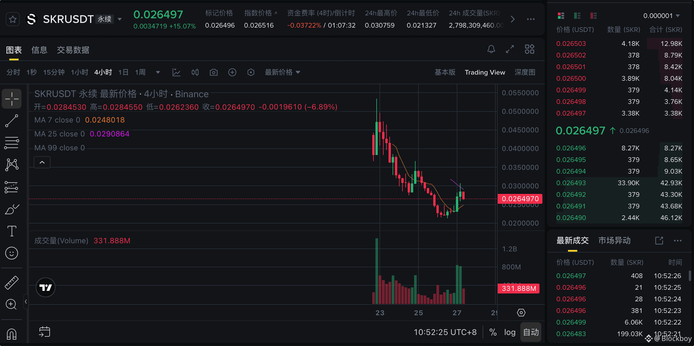Expand chart to fullscreen
694x346 pixels.
click(x=510, y=49)
